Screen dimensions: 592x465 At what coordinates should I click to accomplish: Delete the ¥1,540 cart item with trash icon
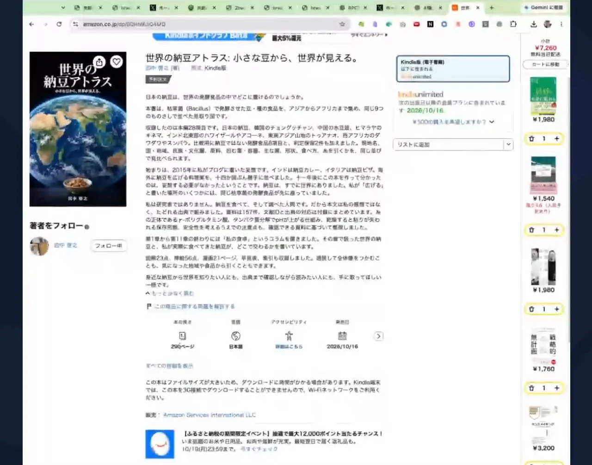tap(531, 230)
